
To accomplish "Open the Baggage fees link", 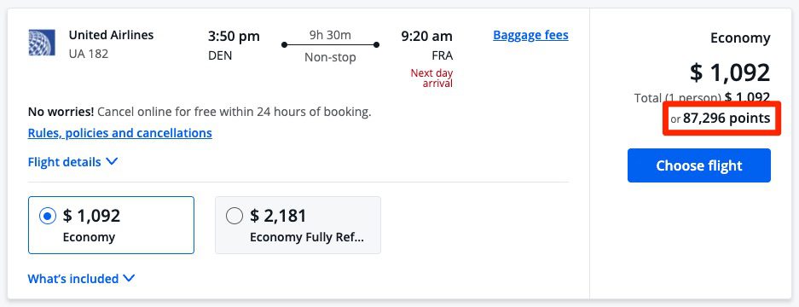I will (x=530, y=35).
